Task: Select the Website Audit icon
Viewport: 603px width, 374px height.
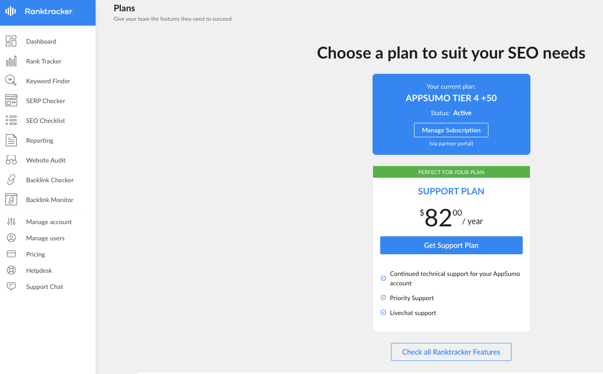Action: (11, 160)
